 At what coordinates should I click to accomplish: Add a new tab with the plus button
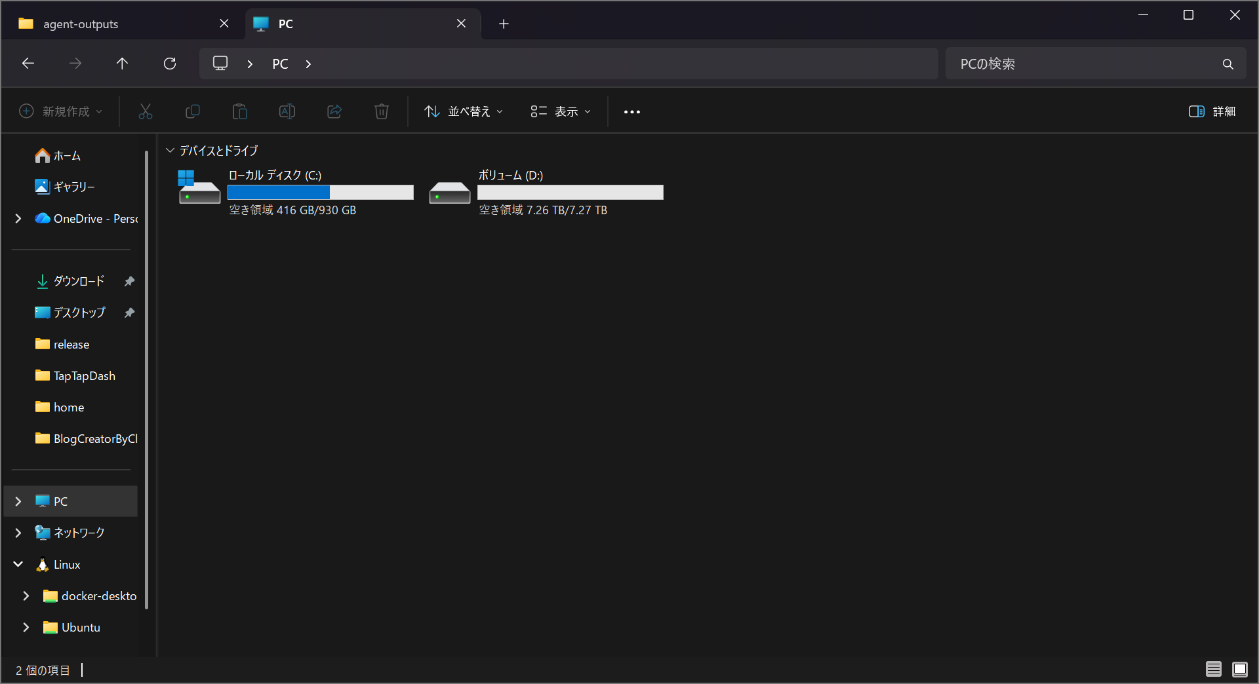click(x=504, y=24)
